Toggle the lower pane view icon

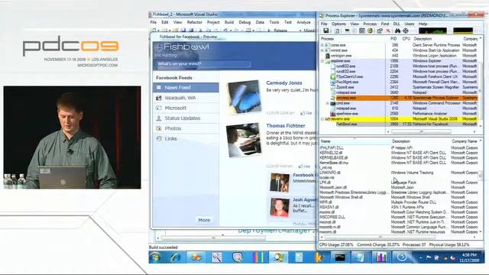[x=361, y=31]
